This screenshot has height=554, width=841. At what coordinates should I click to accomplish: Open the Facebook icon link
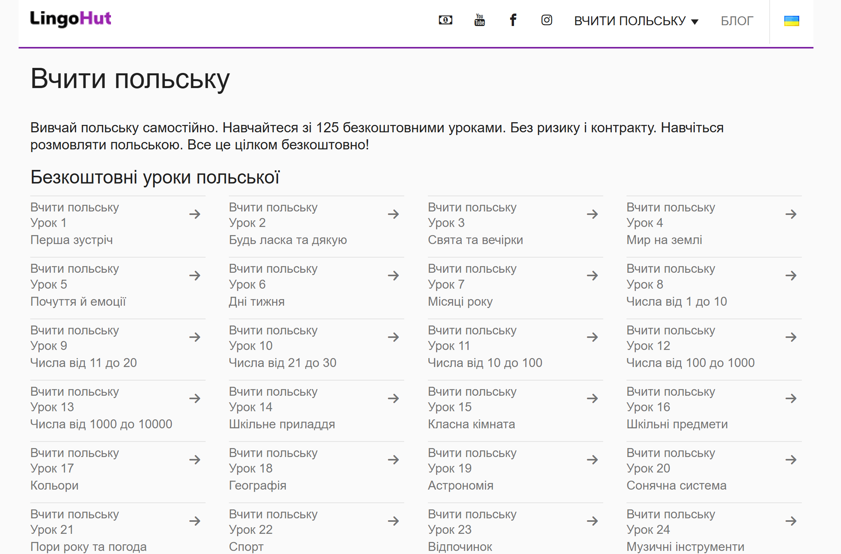click(x=513, y=20)
